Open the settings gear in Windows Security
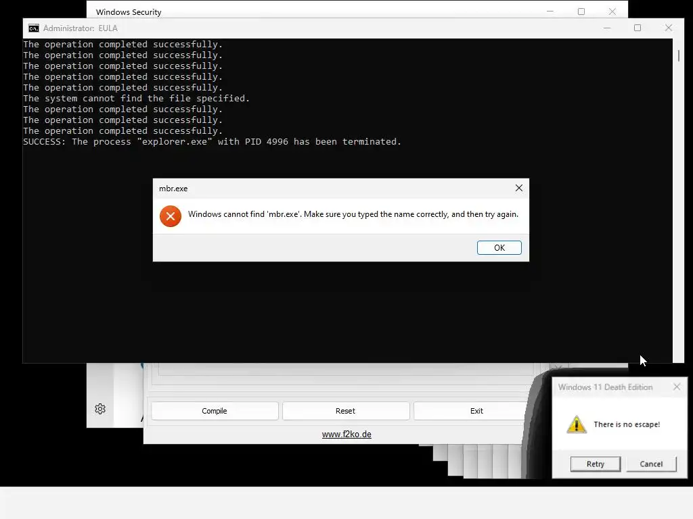Image resolution: width=693 pixels, height=519 pixels. pos(100,409)
